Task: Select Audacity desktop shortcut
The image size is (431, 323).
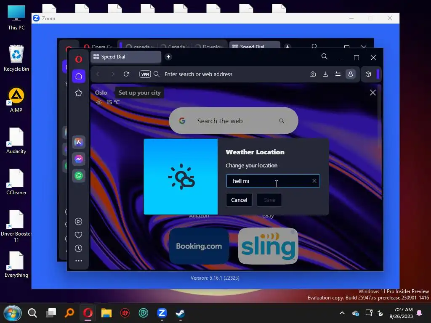Action: click(x=16, y=141)
